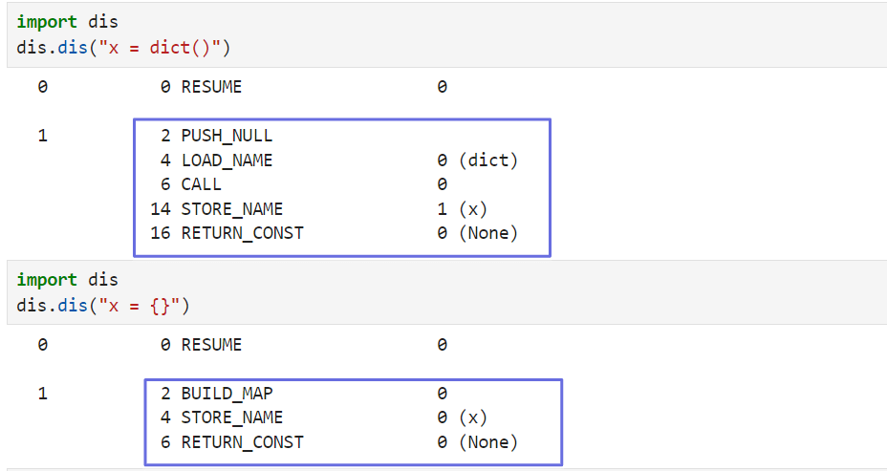Click import dis in the {} cell
Image resolution: width=887 pixels, height=471 pixels.
67,279
